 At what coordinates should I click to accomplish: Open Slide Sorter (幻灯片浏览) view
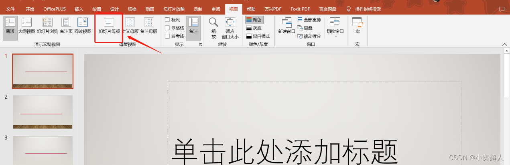pyautogui.click(x=48, y=26)
